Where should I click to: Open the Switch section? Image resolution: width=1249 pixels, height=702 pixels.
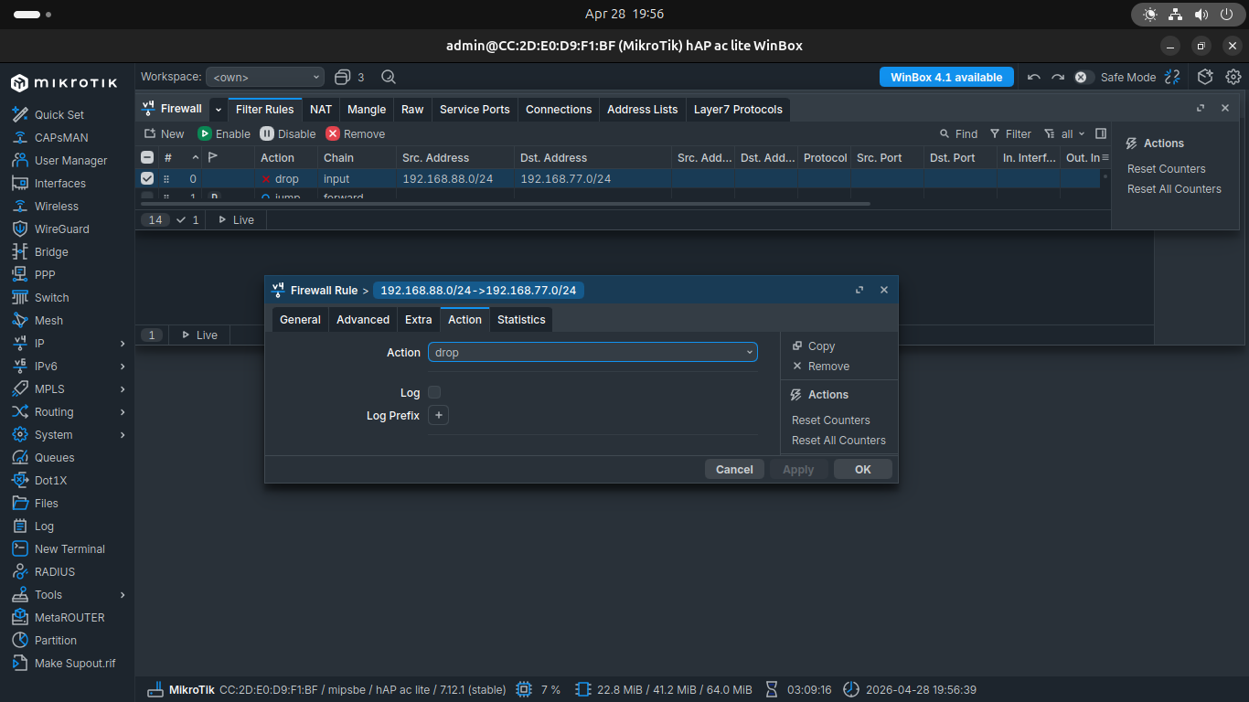point(52,297)
